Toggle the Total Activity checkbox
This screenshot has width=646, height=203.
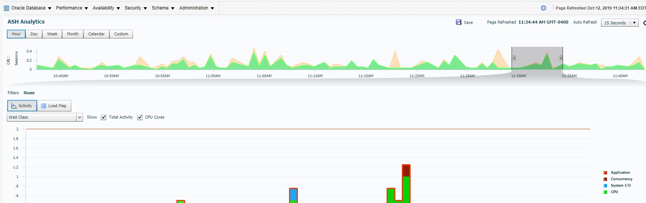(104, 117)
